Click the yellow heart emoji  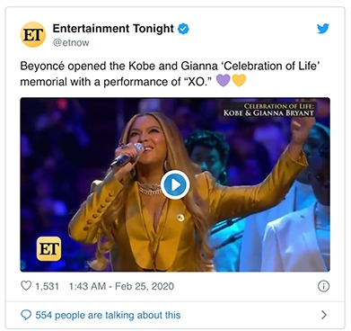239,80
